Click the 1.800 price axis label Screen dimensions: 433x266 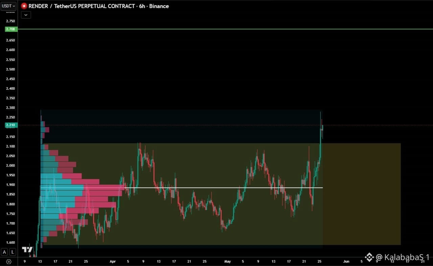10,204
